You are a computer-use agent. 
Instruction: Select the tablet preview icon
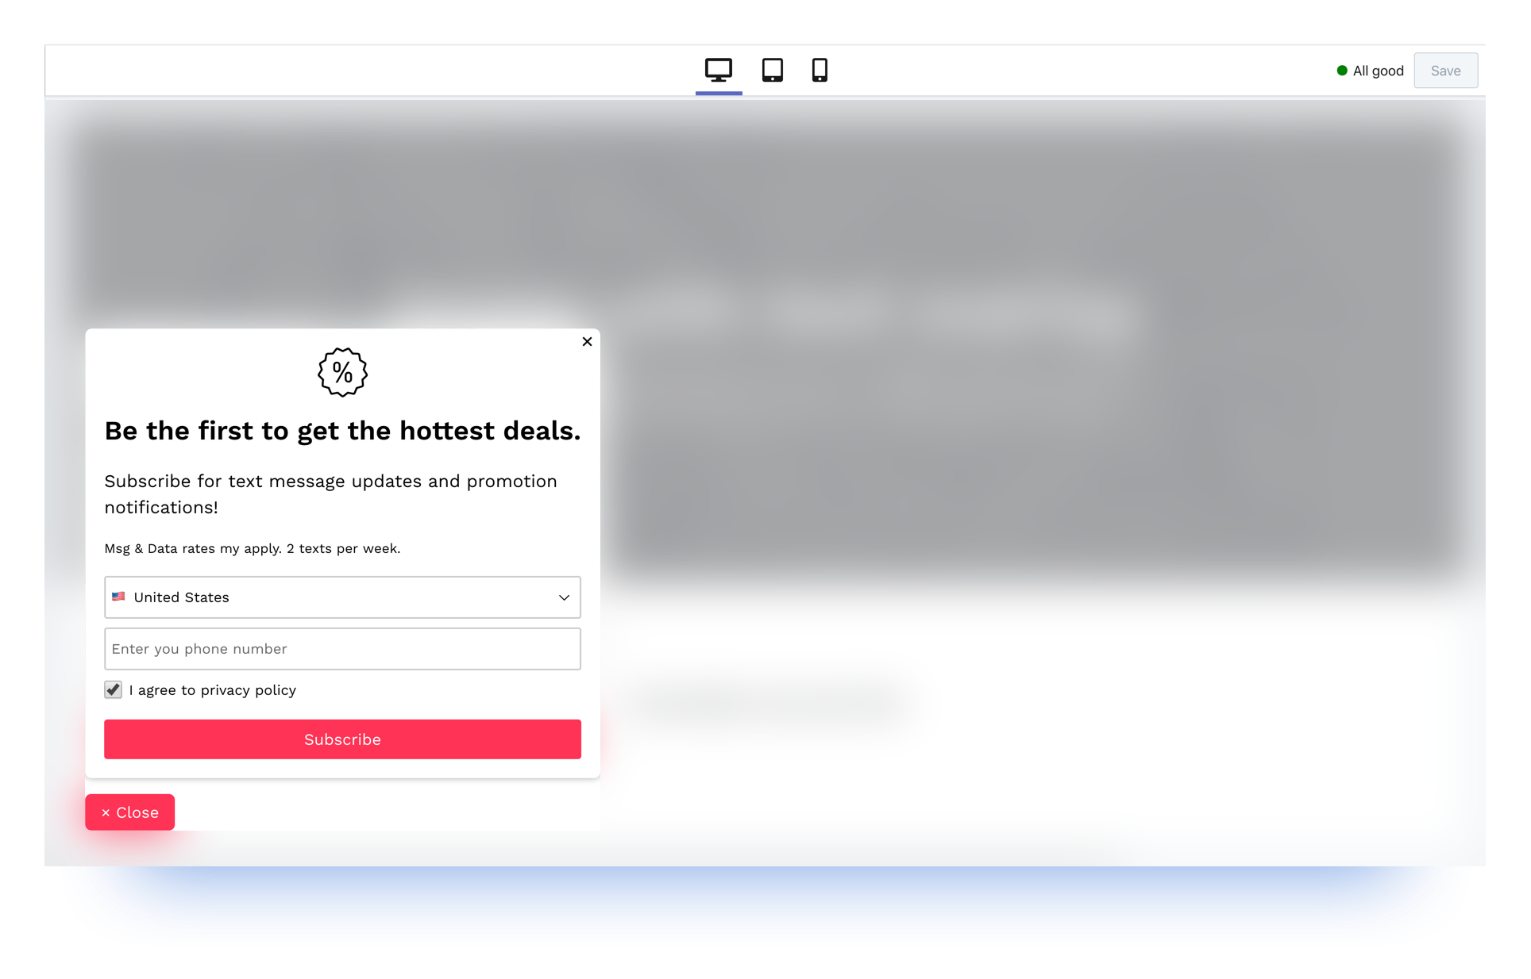[772, 71]
